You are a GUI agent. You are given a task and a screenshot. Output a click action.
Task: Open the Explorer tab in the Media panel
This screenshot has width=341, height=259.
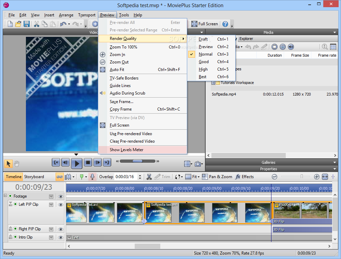pos(246,39)
